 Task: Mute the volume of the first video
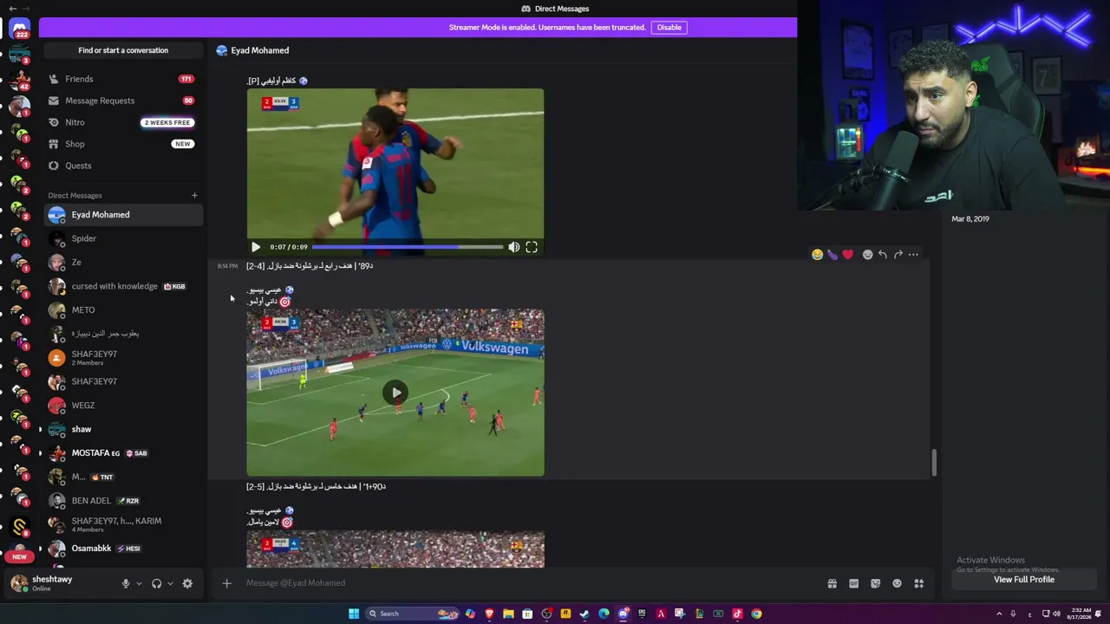(514, 247)
